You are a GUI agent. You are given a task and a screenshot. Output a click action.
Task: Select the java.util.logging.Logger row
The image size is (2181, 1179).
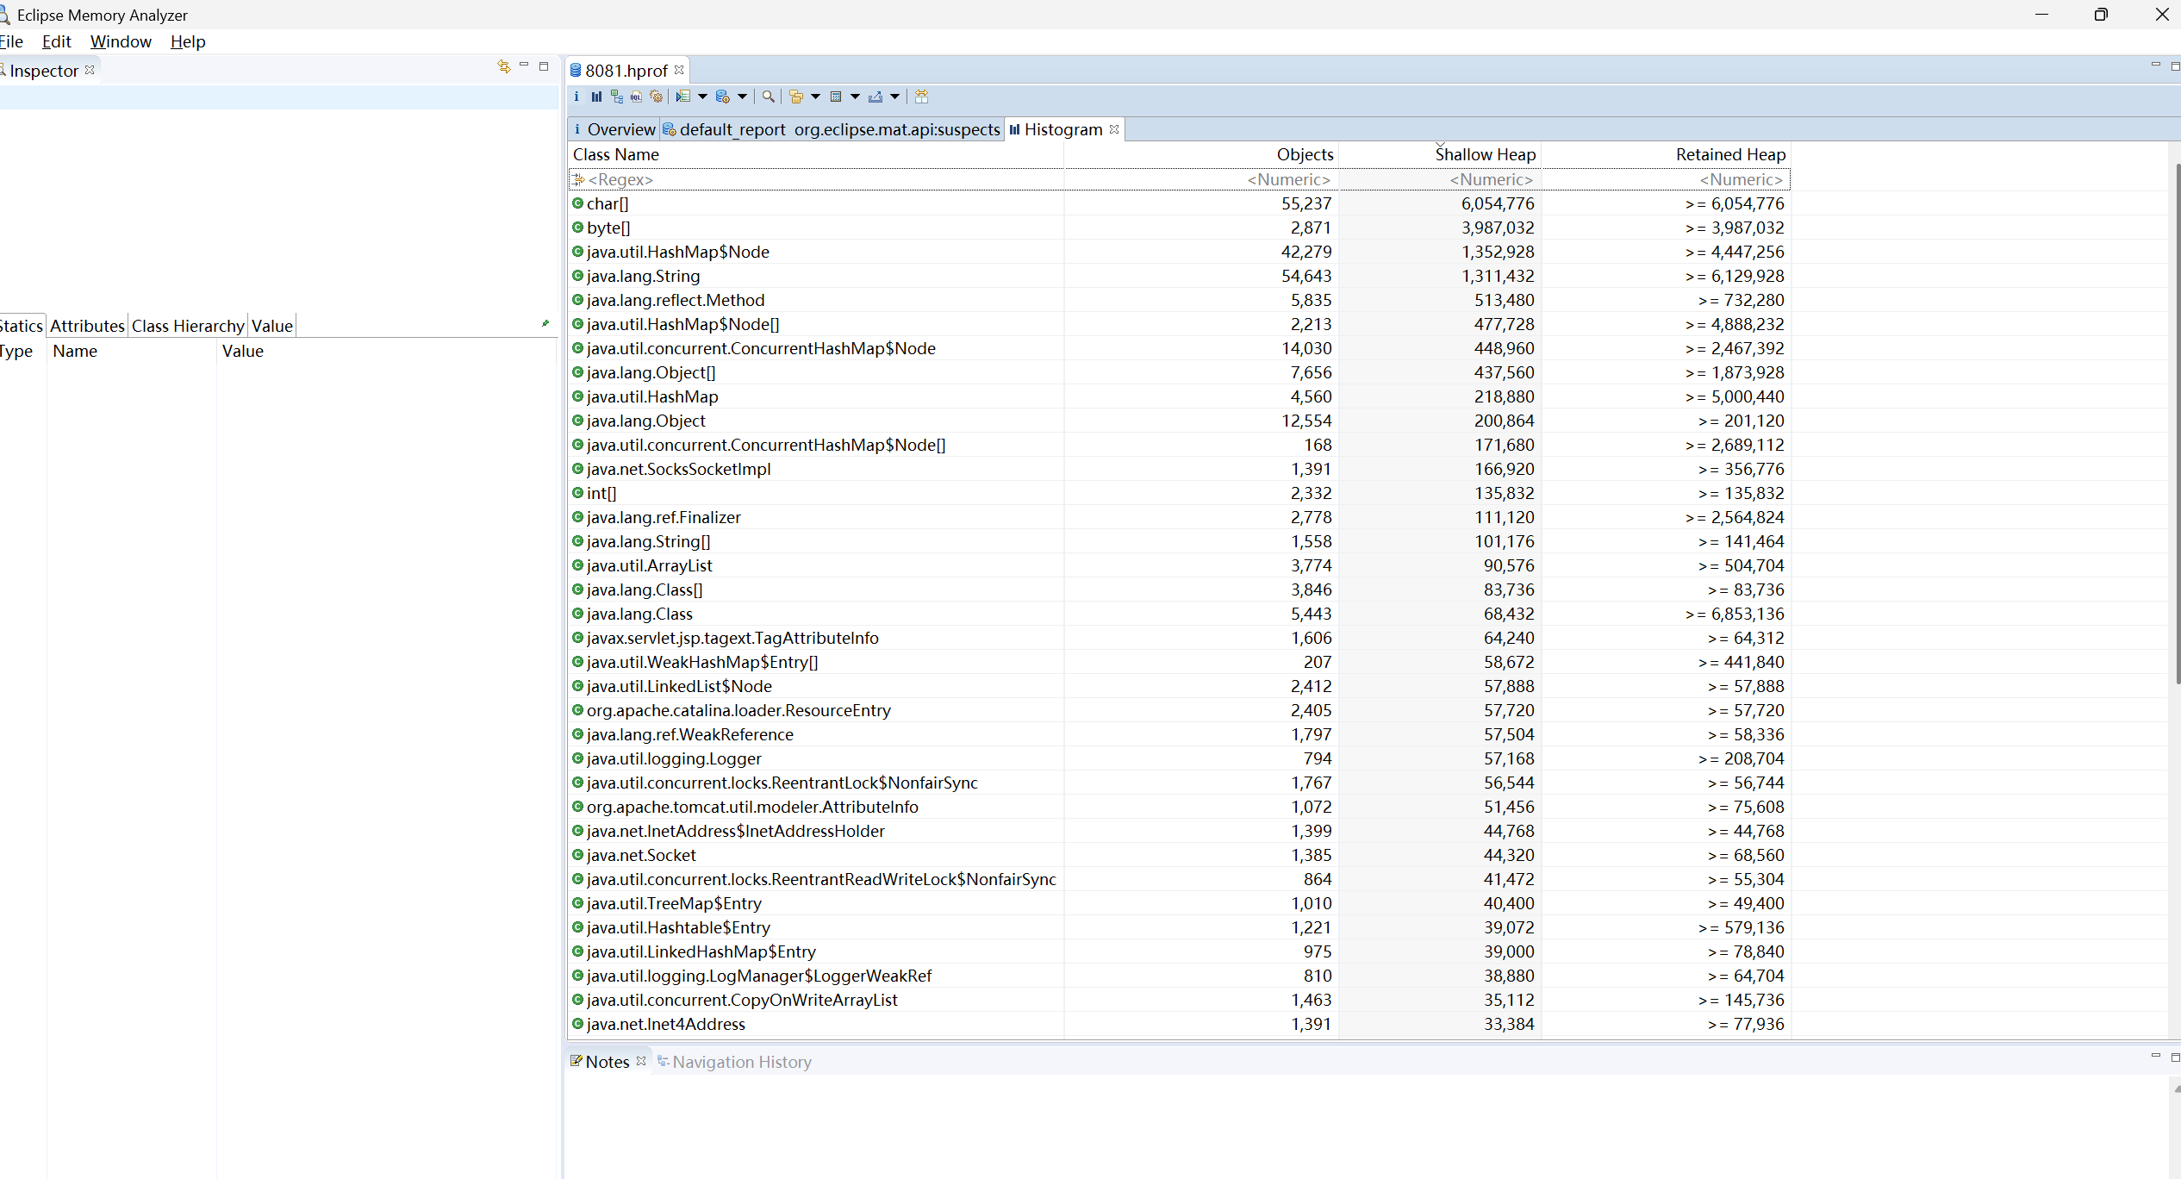point(1179,758)
